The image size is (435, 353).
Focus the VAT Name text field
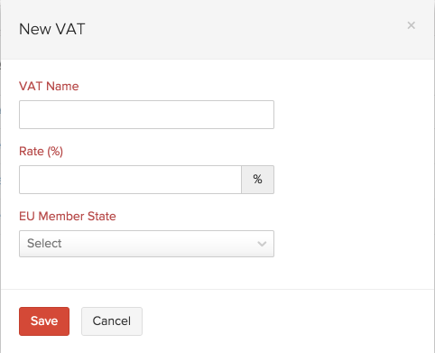click(x=146, y=115)
